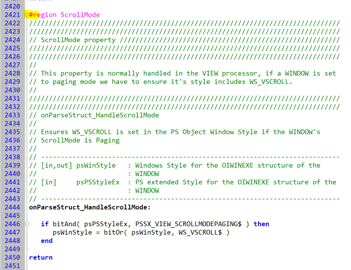Click line number 2421 in the margin
The image size is (351, 270).
pos(11,15)
